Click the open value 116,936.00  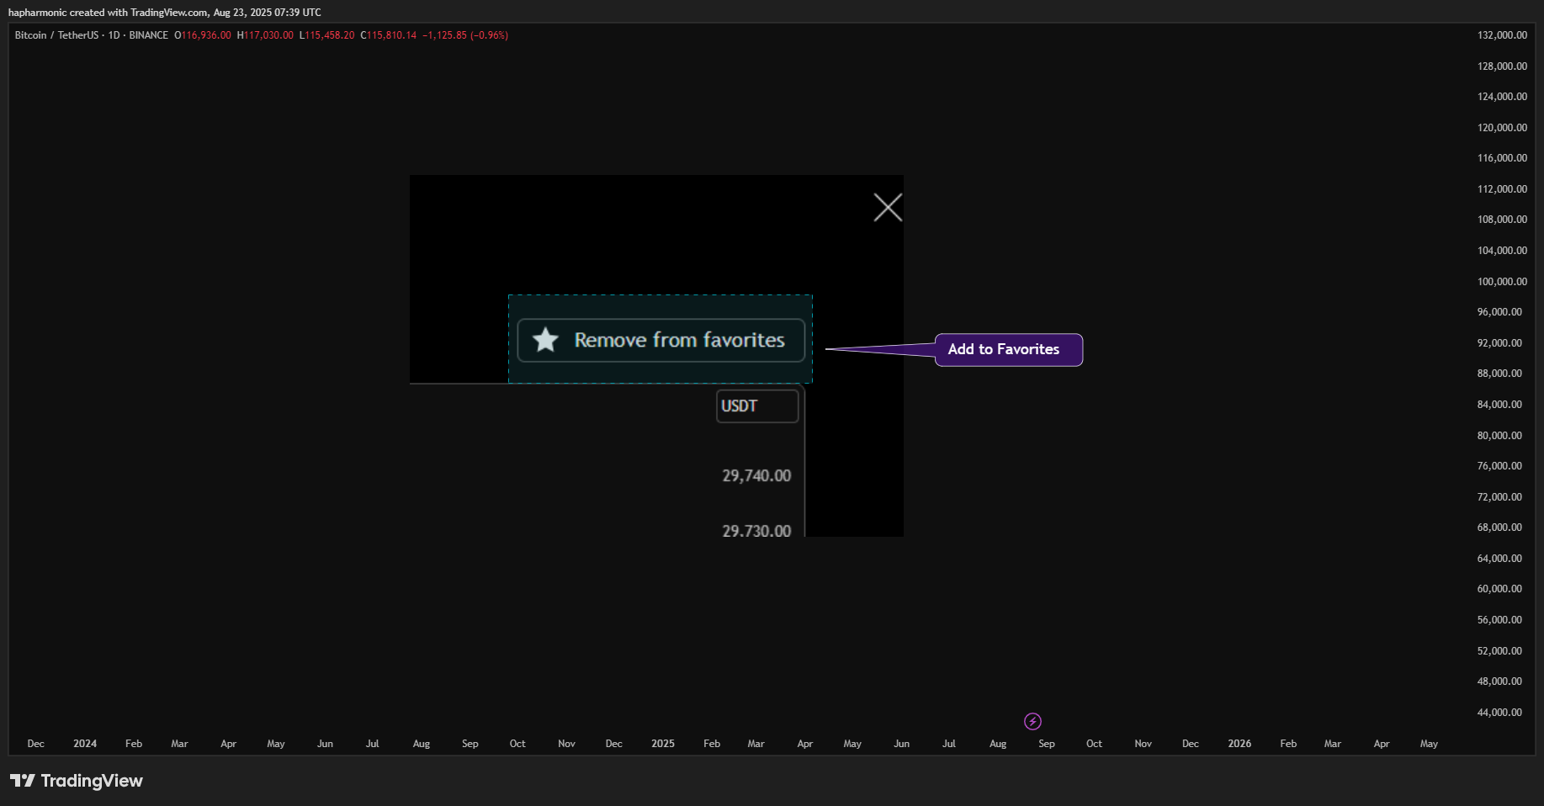pyautogui.click(x=206, y=35)
